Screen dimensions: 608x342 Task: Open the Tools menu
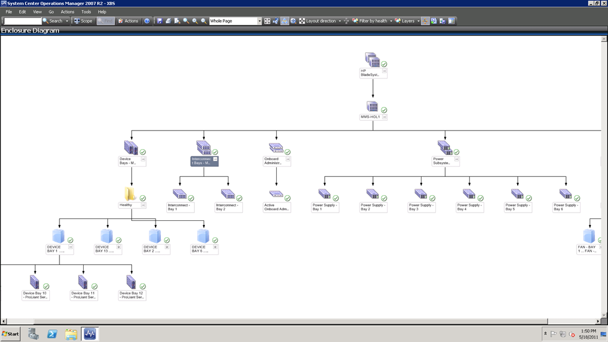pos(86,12)
